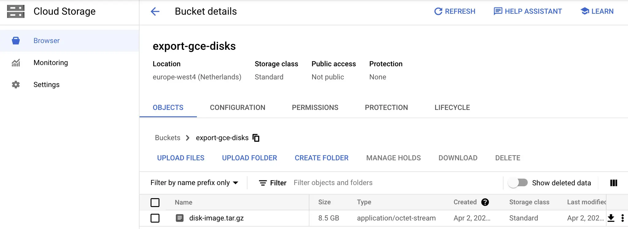Click the Refresh button
The width and height of the screenshot is (628, 229).
pyautogui.click(x=455, y=11)
